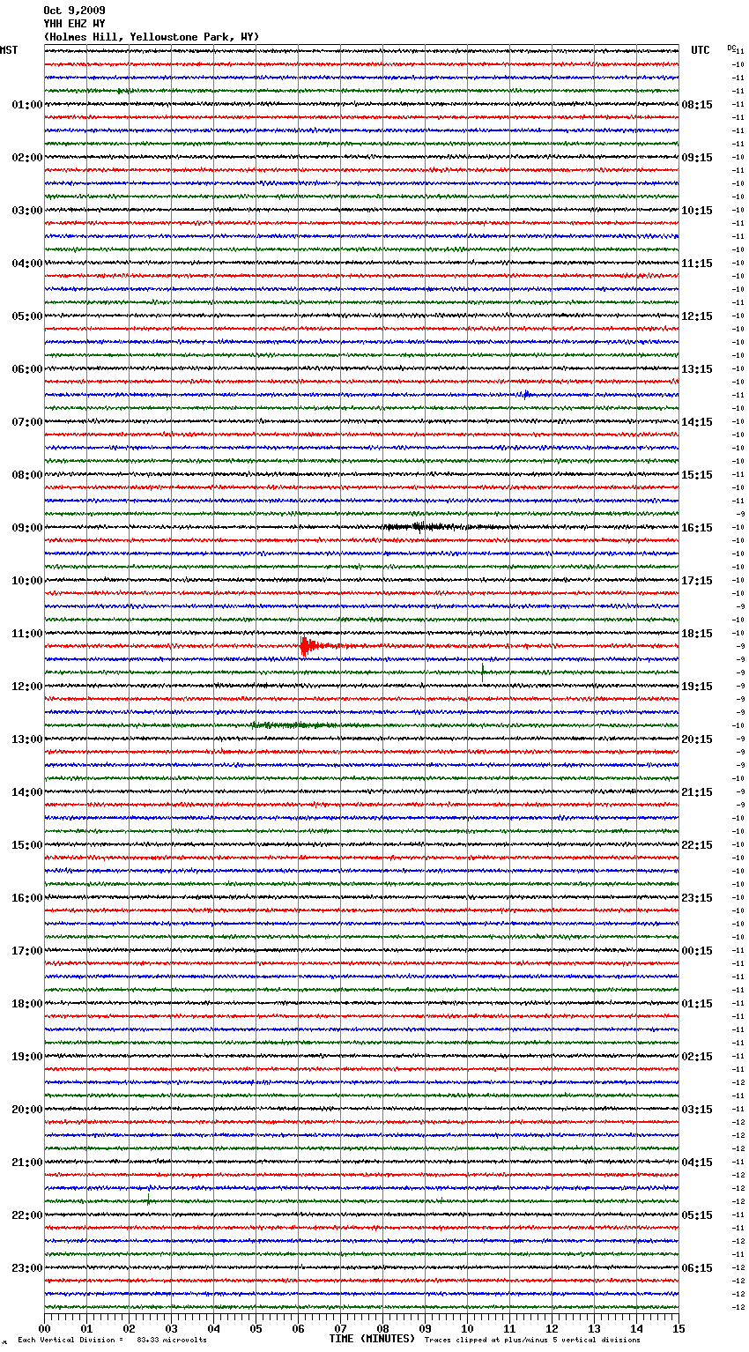Select the station code YHH EHZ WY

pyautogui.click(x=74, y=24)
